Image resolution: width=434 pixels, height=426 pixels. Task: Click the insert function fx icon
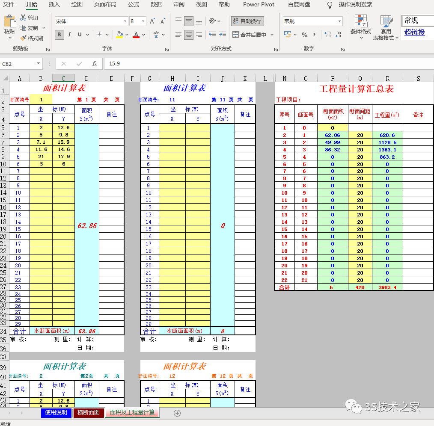point(95,64)
